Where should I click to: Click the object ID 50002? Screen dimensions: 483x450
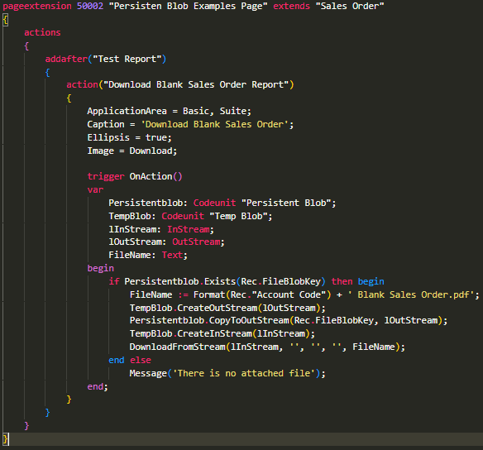90,6
